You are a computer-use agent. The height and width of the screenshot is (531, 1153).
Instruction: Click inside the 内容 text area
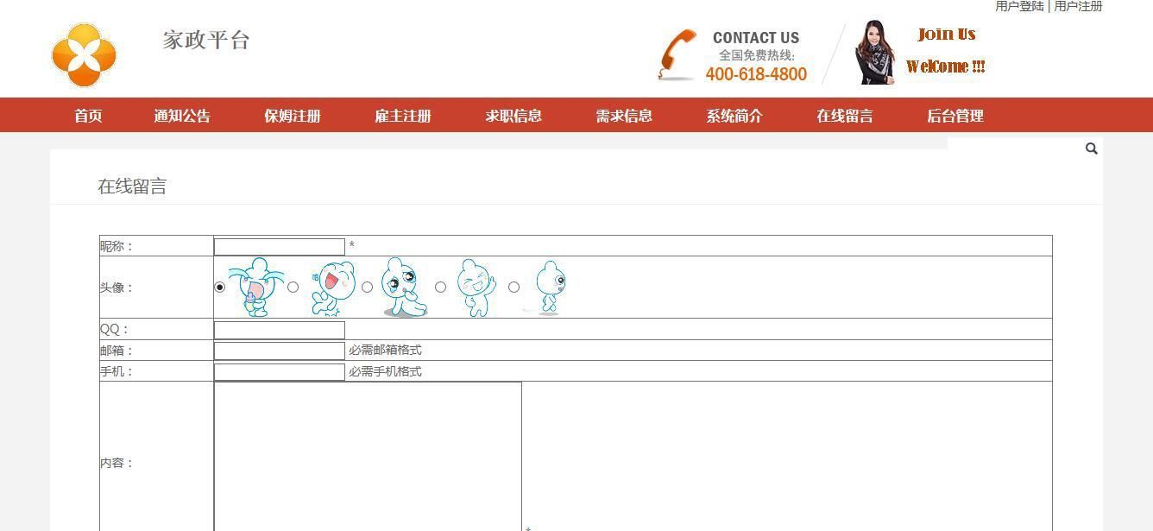coord(368,457)
